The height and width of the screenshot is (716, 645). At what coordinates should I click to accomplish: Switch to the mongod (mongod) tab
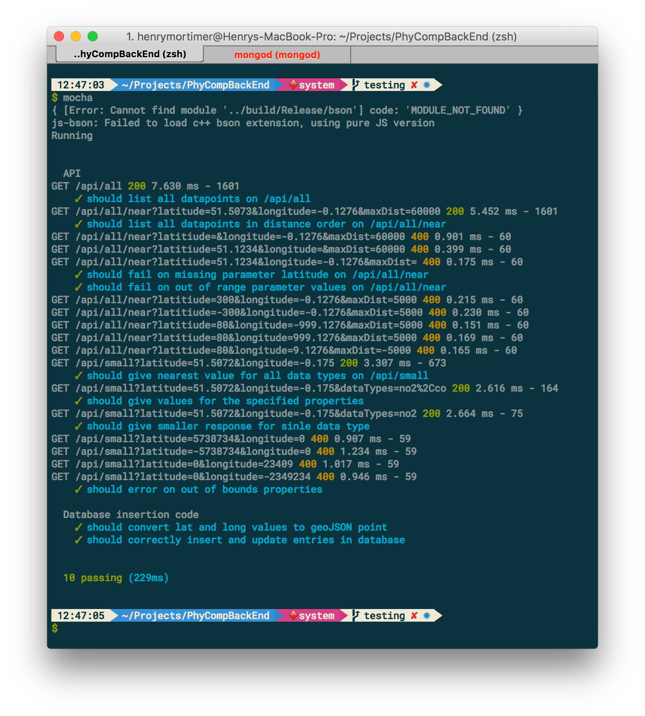point(277,55)
